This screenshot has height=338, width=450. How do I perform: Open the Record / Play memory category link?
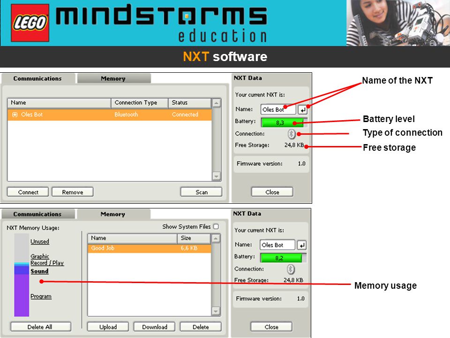(x=47, y=263)
